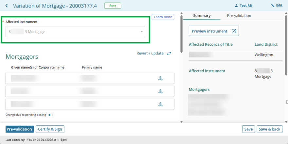Image resolution: width=288 pixels, height=144 pixels.
Task: Click the form panel's vertical scrollbar thumb
Action: (x=181, y=34)
